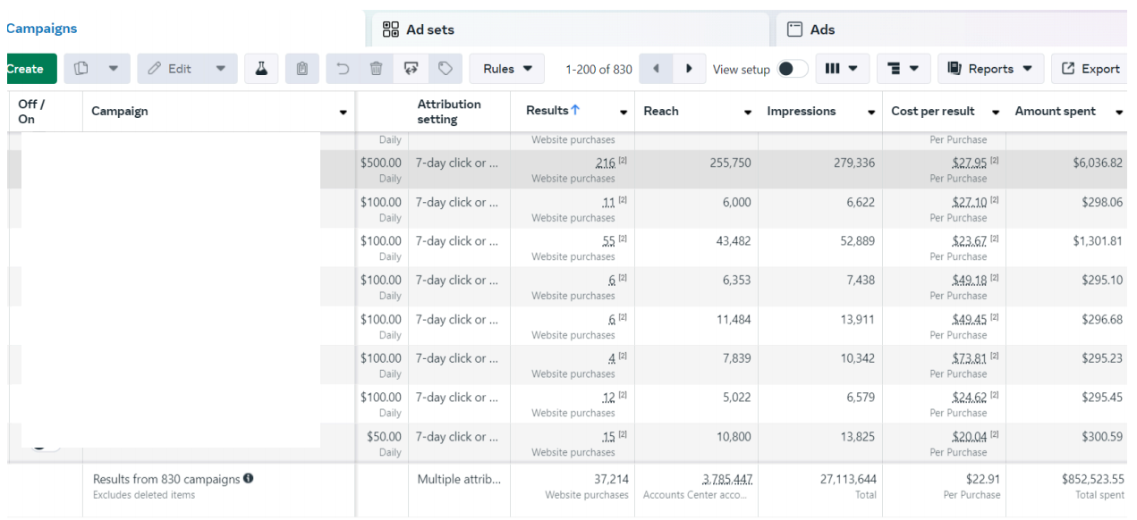The image size is (1137, 520).
Task: Click the info icon beside campaign results total
Action: click(x=248, y=479)
